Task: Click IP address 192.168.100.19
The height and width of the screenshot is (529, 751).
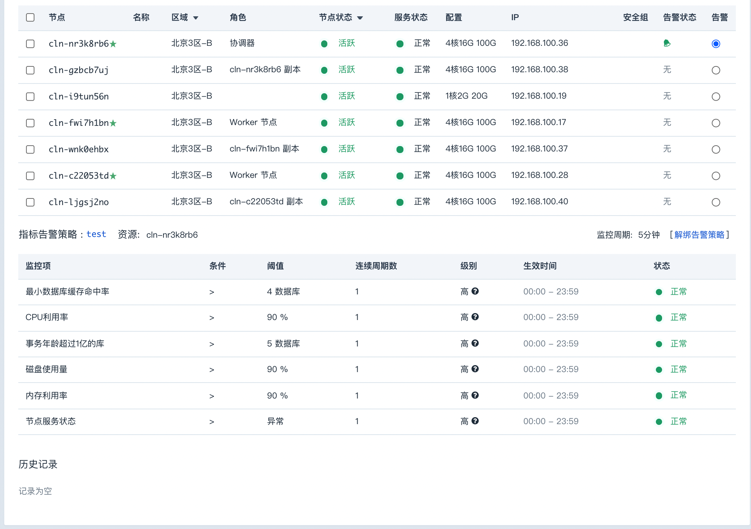Action: click(x=539, y=96)
